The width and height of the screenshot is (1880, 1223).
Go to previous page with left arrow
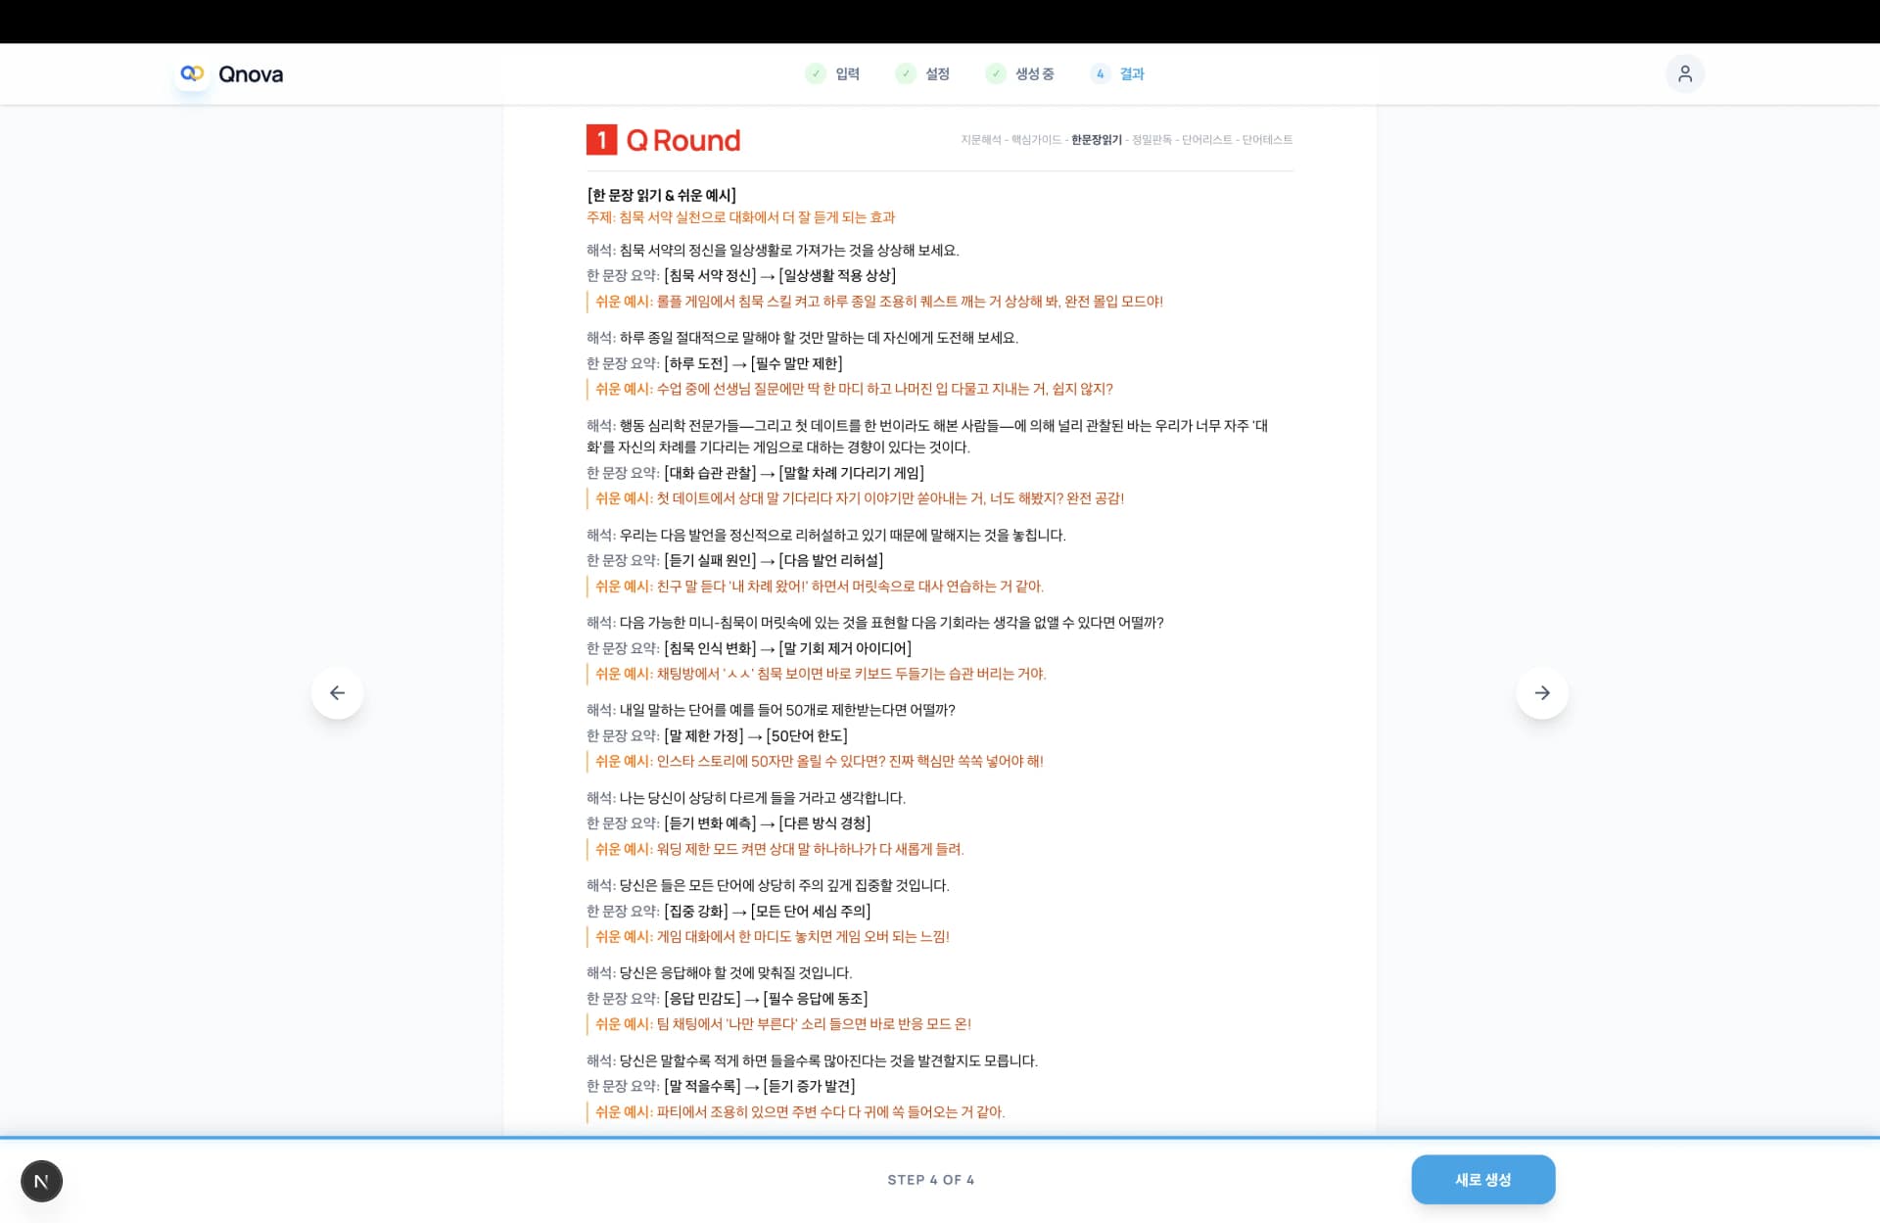tap(337, 692)
